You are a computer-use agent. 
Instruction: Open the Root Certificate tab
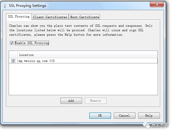84,17
